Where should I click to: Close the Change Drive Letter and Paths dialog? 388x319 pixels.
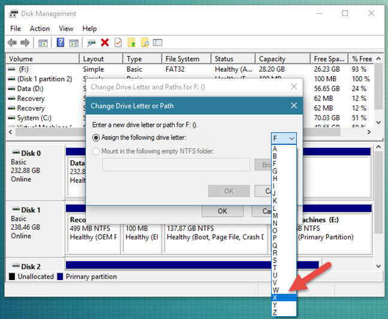tap(294, 87)
